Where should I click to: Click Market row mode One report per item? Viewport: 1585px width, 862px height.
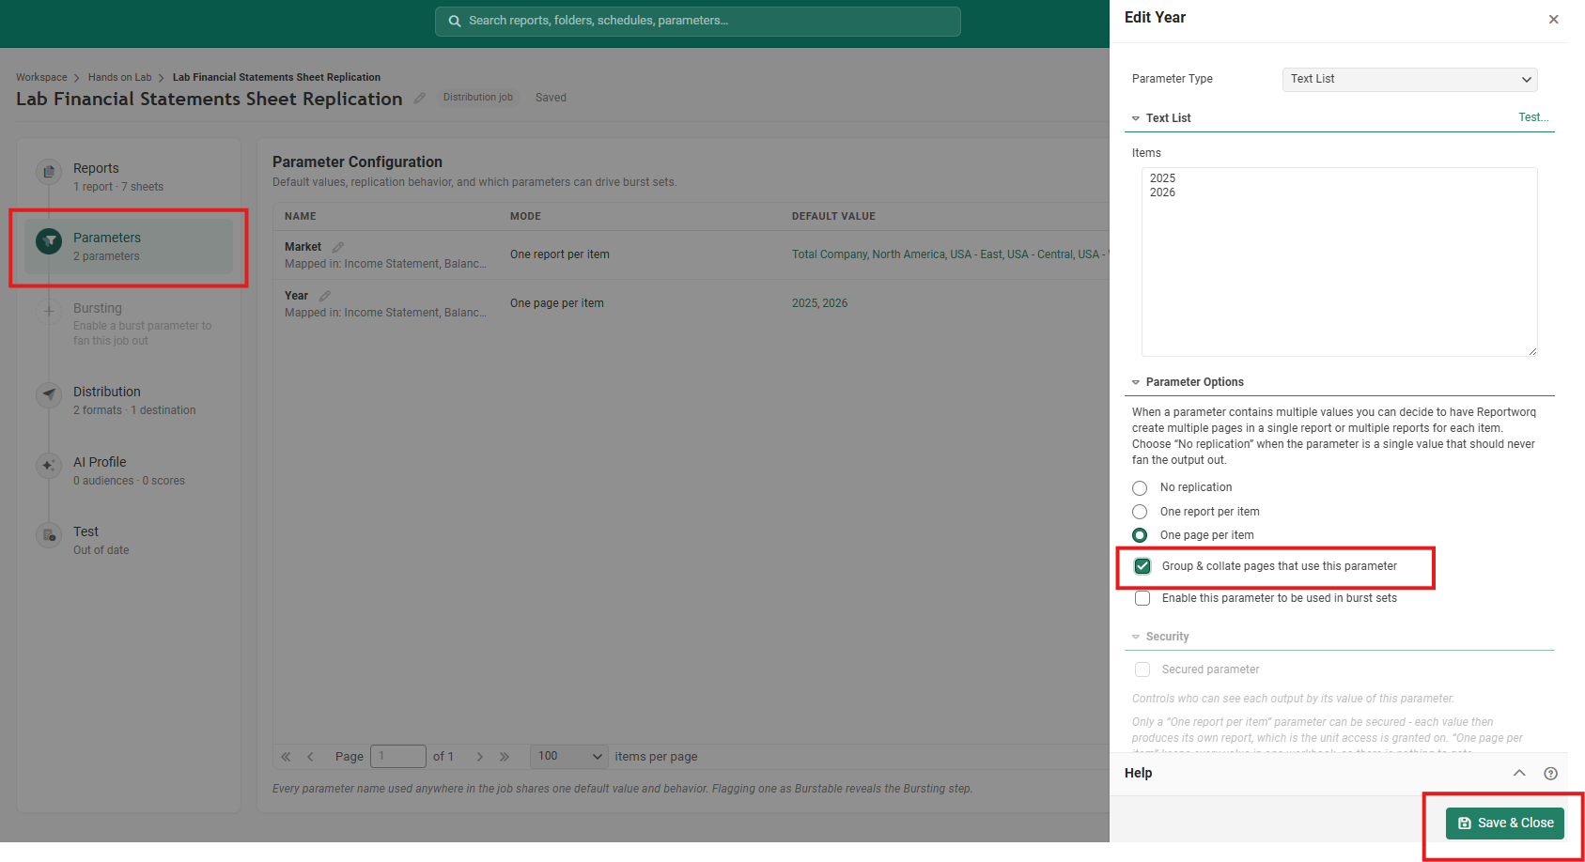[x=560, y=254]
